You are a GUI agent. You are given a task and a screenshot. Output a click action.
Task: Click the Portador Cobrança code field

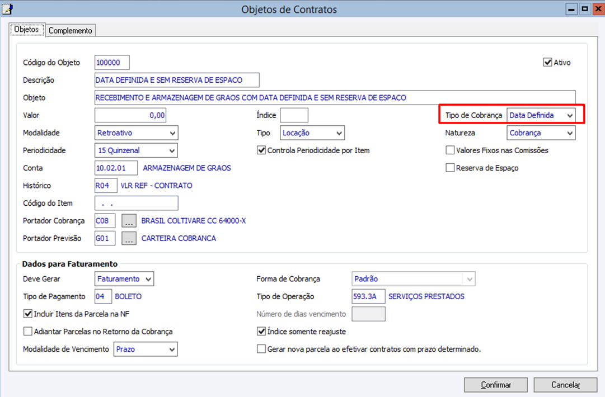click(x=105, y=221)
